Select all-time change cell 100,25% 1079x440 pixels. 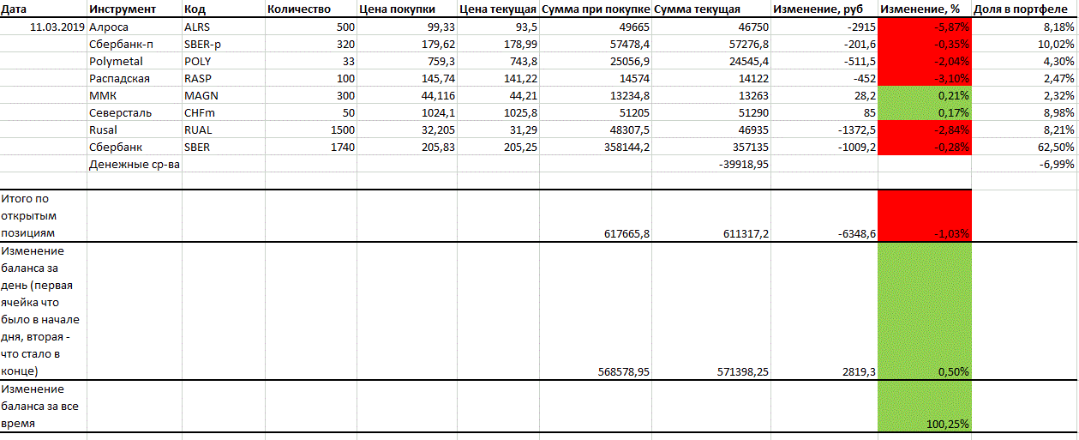(x=925, y=407)
